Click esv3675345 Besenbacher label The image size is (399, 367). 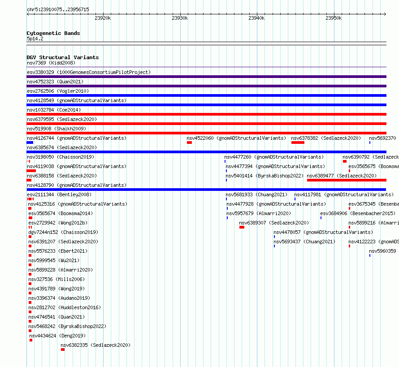[373, 204]
